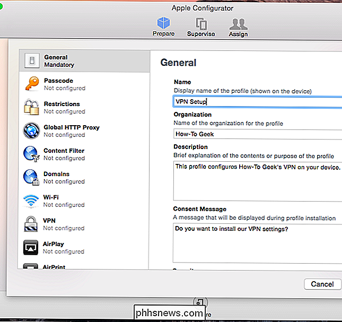Viewport: 342px width, 322px height.
Task: Click the Organization field label
Action: point(192,115)
